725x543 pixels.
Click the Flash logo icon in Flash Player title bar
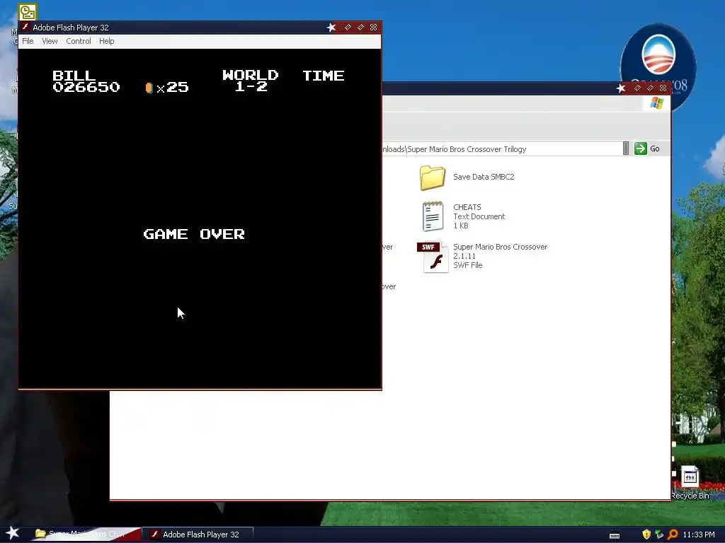click(x=26, y=28)
